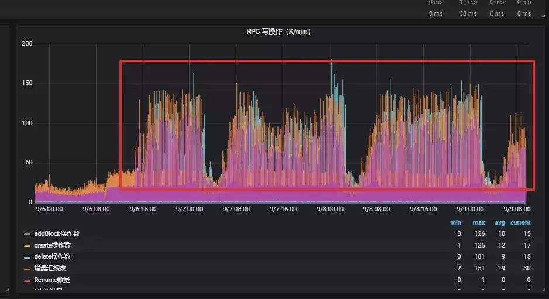Toggle the Rename数量 series in legend

click(52, 280)
